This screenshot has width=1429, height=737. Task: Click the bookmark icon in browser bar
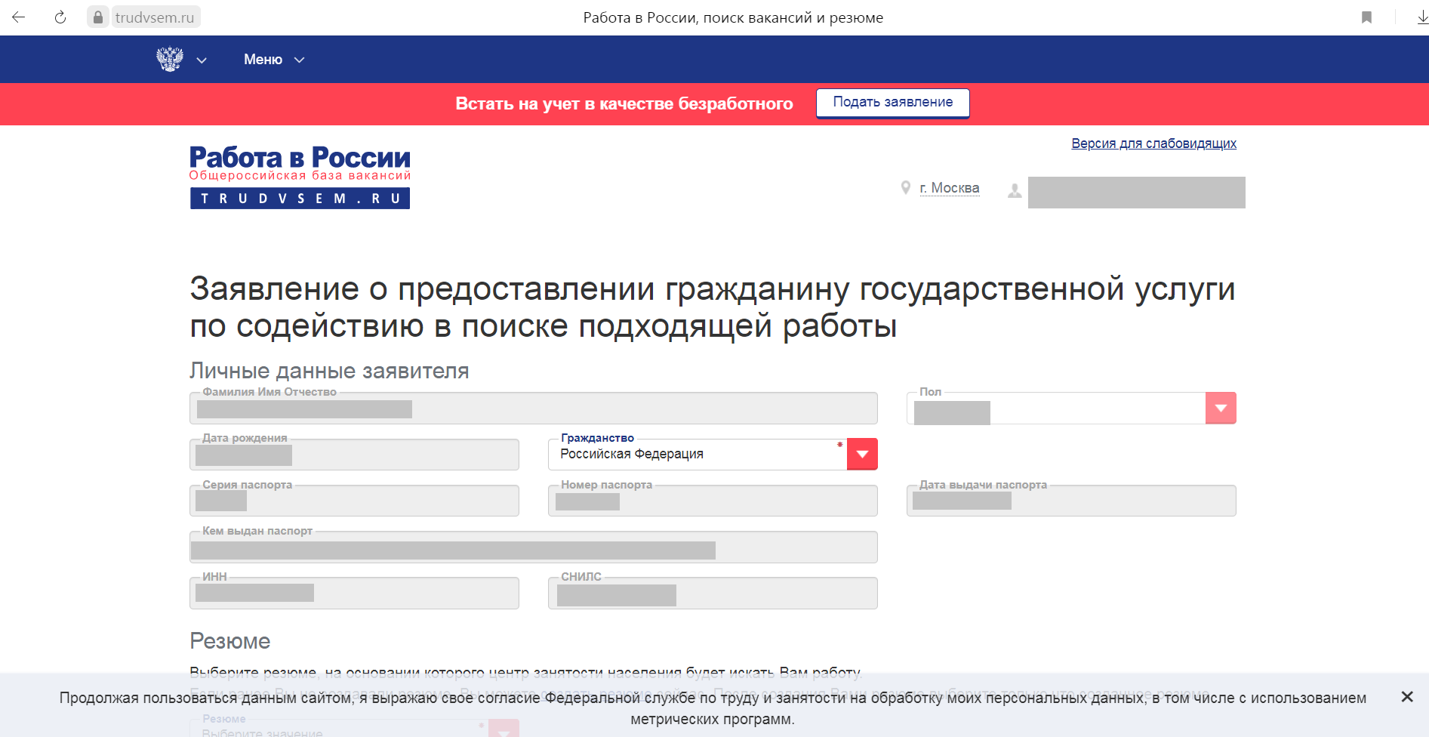click(1366, 17)
